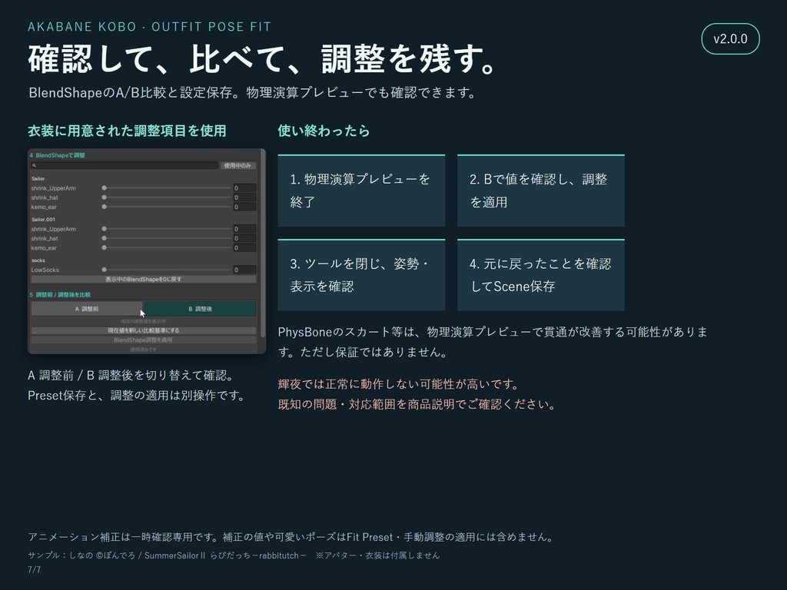Adjust Sailor.001 shrink_UpperArm slider

click(167, 229)
